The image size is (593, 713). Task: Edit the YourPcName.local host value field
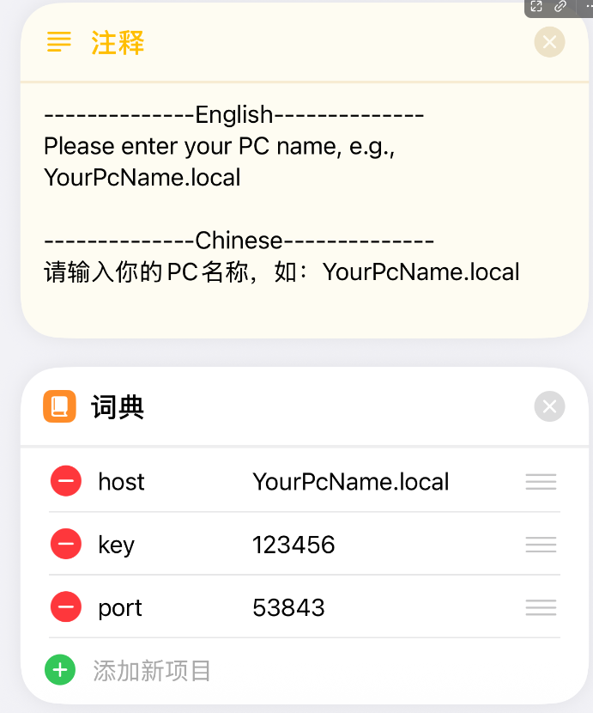click(x=350, y=481)
